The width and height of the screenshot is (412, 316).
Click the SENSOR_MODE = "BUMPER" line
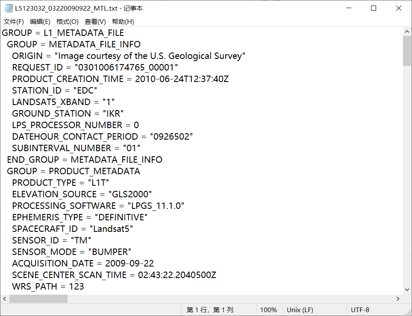click(72, 252)
